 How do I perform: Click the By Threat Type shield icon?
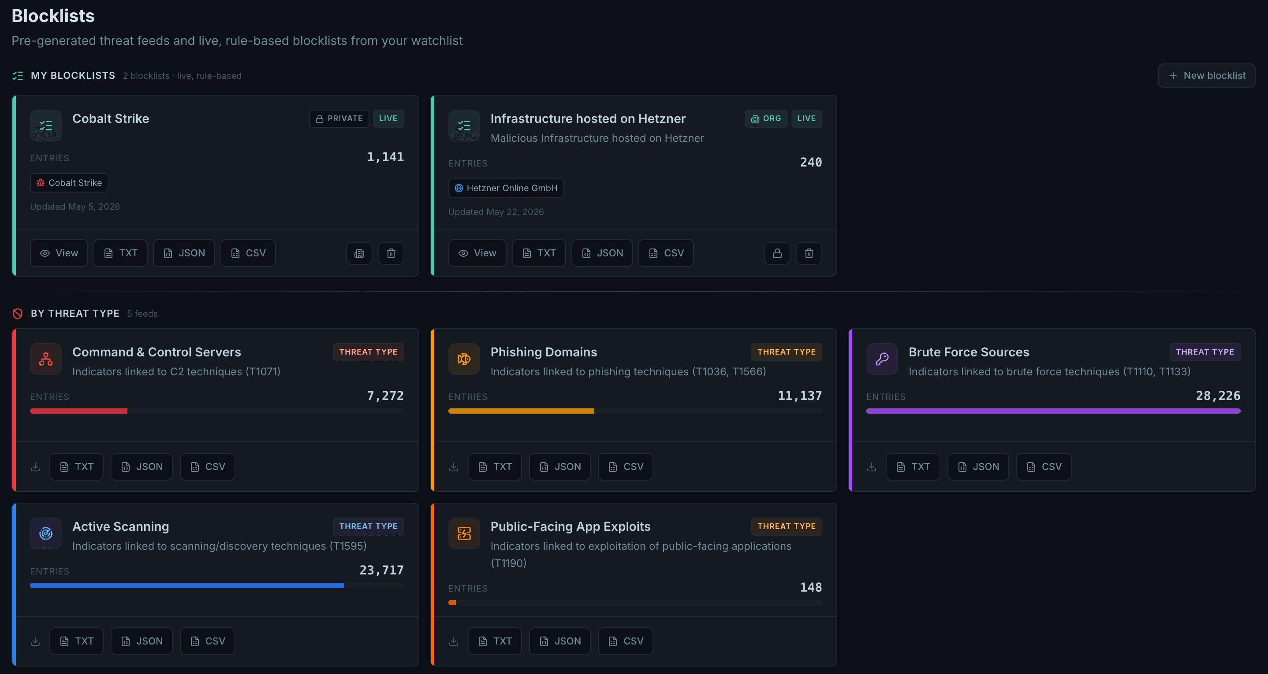(18, 313)
